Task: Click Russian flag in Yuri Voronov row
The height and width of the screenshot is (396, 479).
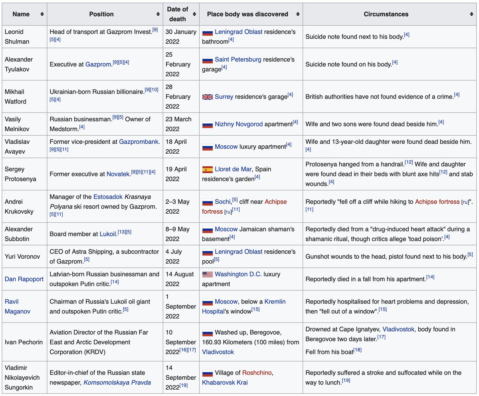Action: point(208,252)
